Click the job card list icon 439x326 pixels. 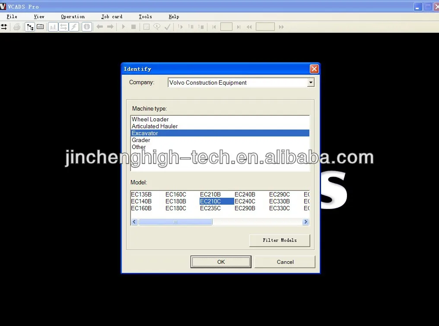coord(40,27)
